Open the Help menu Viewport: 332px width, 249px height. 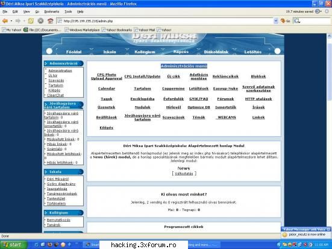(80, 11)
